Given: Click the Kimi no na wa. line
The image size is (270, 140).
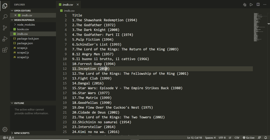Looking at the screenshot, I should click(x=96, y=132).
